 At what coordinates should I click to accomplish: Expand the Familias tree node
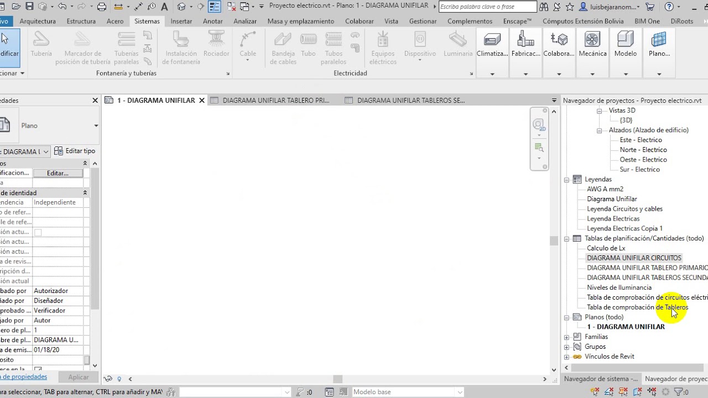tap(566, 337)
